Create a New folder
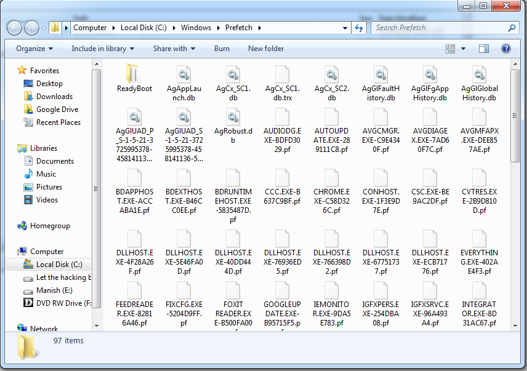 pos(265,48)
